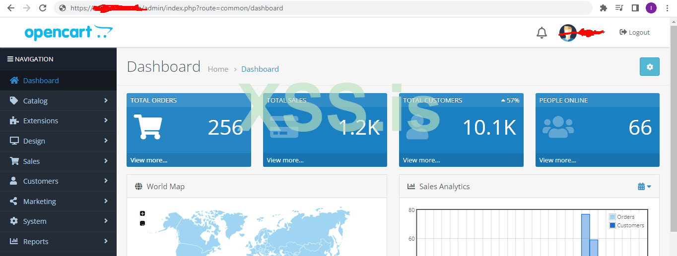
Task: Expand the Sales chevron arrow
Action: coord(106,161)
